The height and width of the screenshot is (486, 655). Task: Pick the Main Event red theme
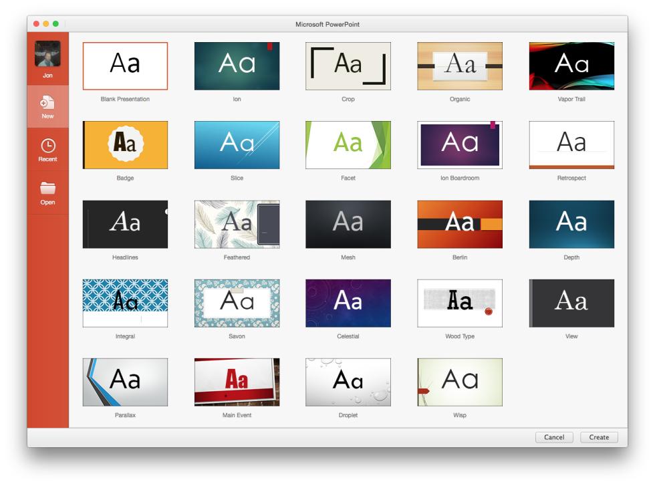[237, 382]
